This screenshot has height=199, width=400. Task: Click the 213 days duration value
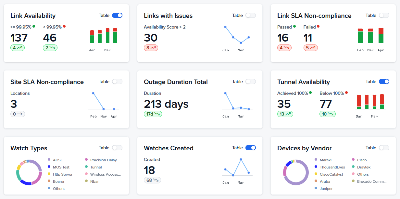click(166, 104)
